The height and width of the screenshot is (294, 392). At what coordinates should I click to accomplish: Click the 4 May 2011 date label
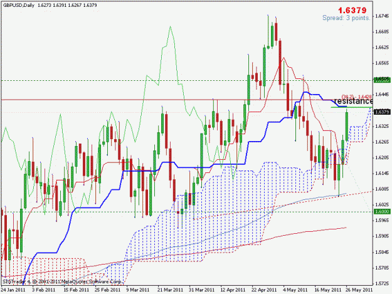(295, 290)
